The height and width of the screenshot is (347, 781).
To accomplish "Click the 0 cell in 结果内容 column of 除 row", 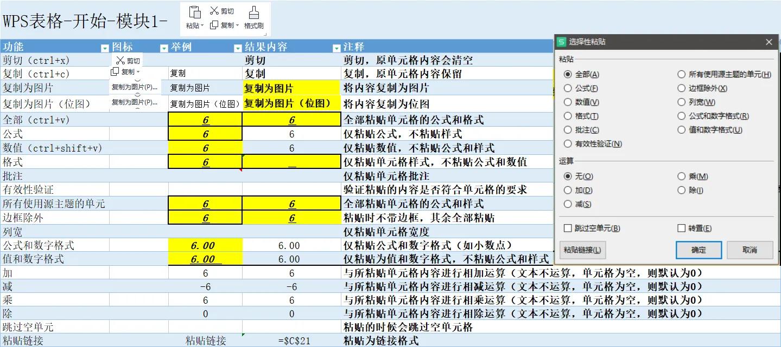I will click(x=292, y=313).
